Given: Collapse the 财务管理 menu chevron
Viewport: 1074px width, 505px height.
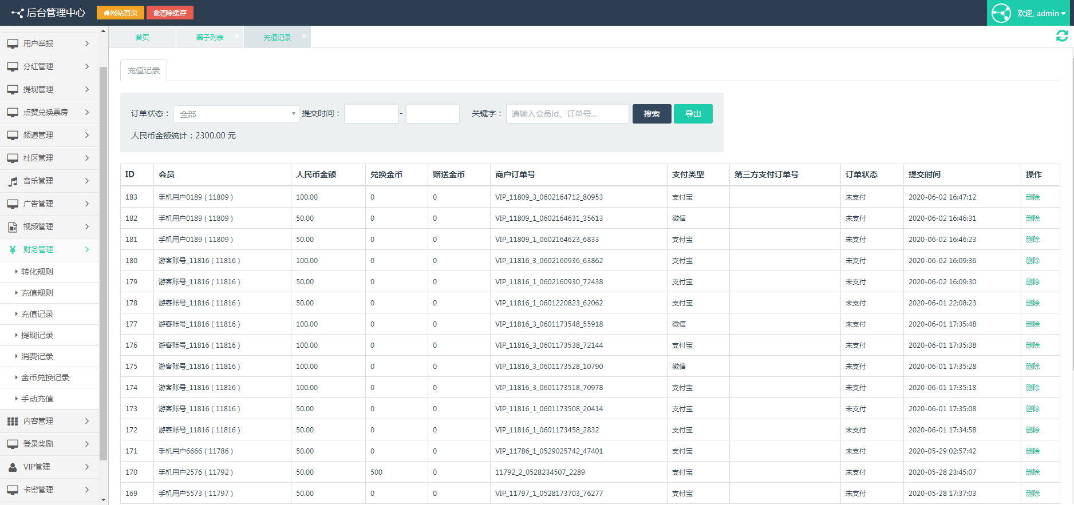Looking at the screenshot, I should pos(87,249).
